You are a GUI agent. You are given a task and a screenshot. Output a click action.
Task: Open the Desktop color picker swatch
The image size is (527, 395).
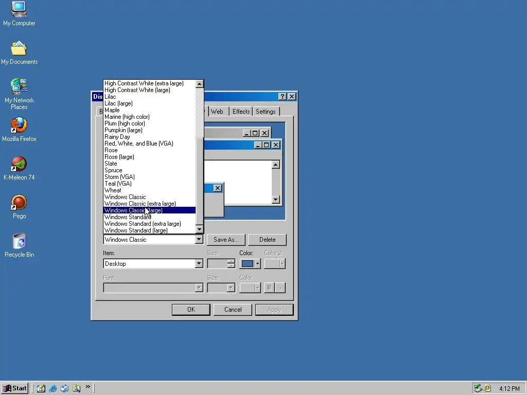[250, 264]
